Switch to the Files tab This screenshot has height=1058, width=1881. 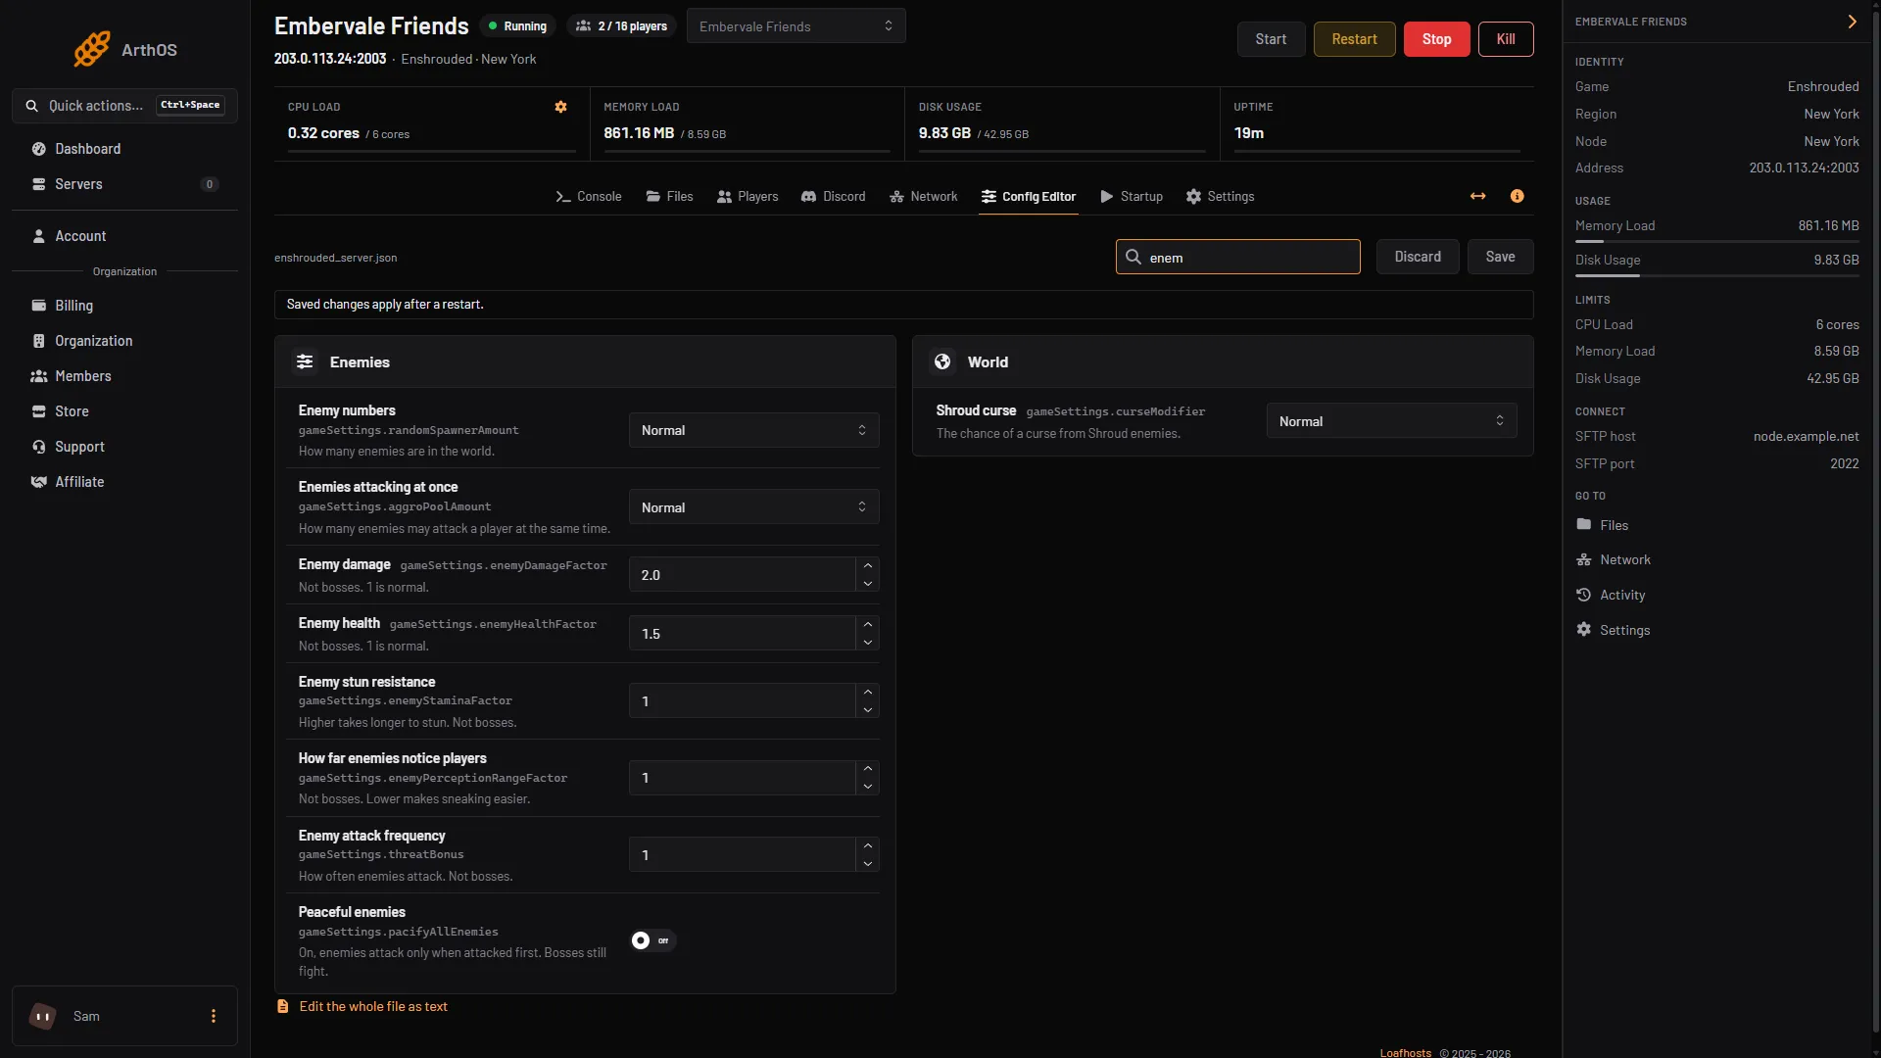pos(669,196)
